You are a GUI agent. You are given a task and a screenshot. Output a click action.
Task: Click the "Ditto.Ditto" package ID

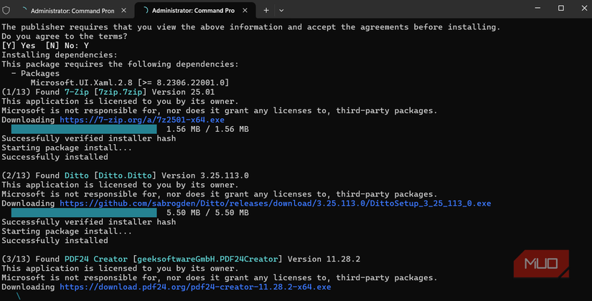[126, 176]
